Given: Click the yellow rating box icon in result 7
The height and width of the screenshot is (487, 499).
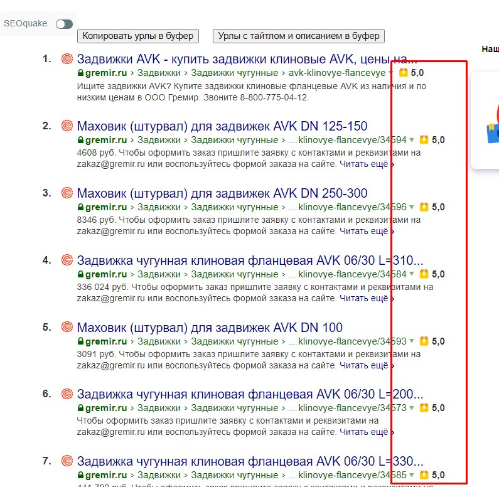Looking at the screenshot, I should pyautogui.click(x=424, y=475).
